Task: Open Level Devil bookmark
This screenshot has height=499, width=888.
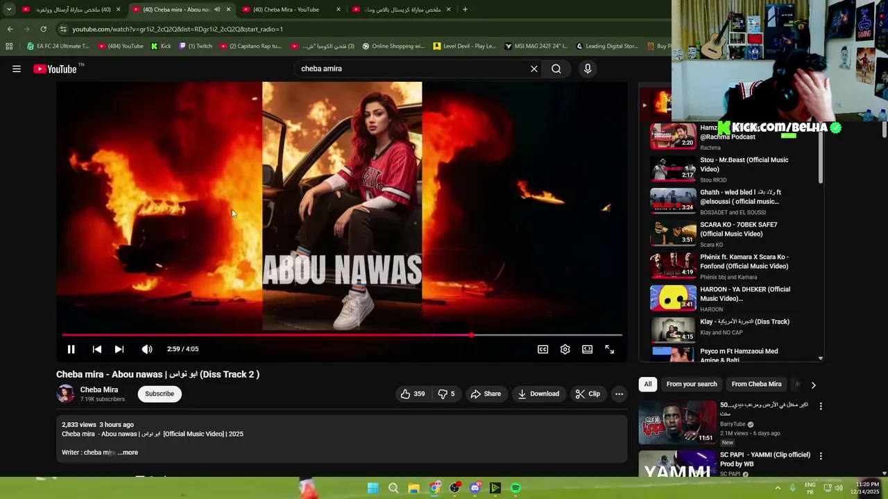Action: click(465, 46)
